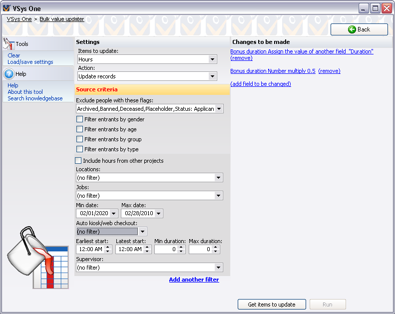Image resolution: width=395 pixels, height=314 pixels.
Task: Open the Items to update dropdown
Action: click(213, 59)
